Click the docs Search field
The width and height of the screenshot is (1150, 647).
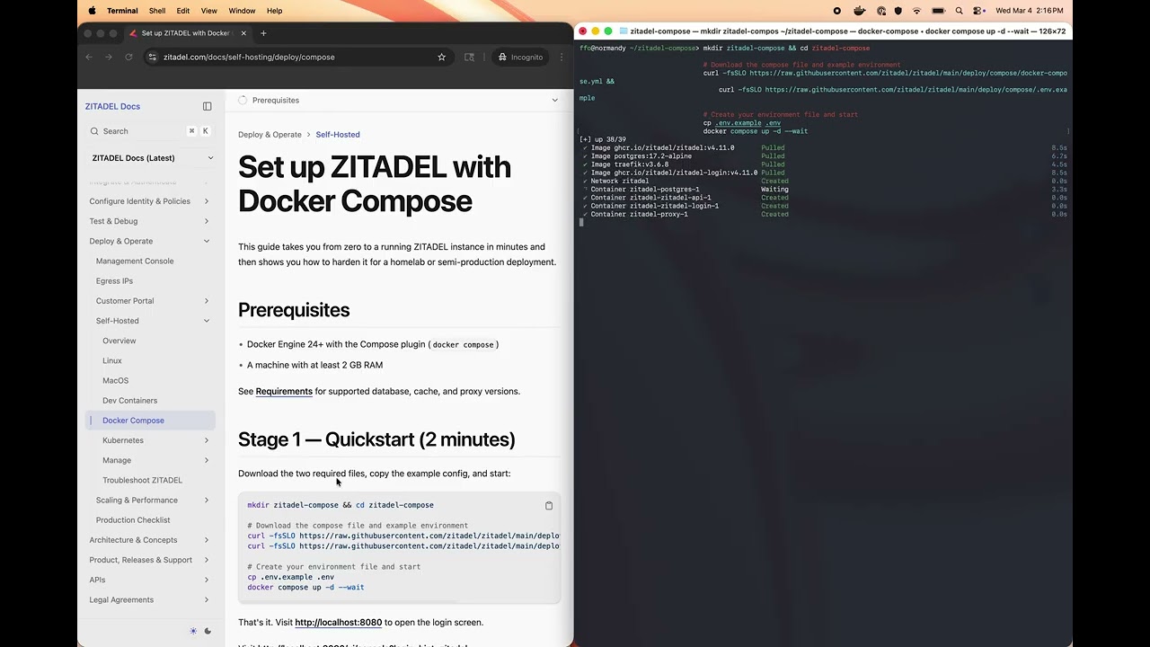click(150, 131)
